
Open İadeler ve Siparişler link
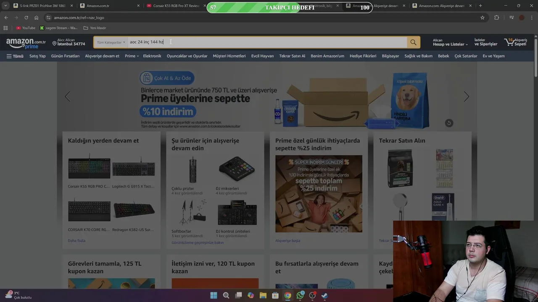coord(486,42)
